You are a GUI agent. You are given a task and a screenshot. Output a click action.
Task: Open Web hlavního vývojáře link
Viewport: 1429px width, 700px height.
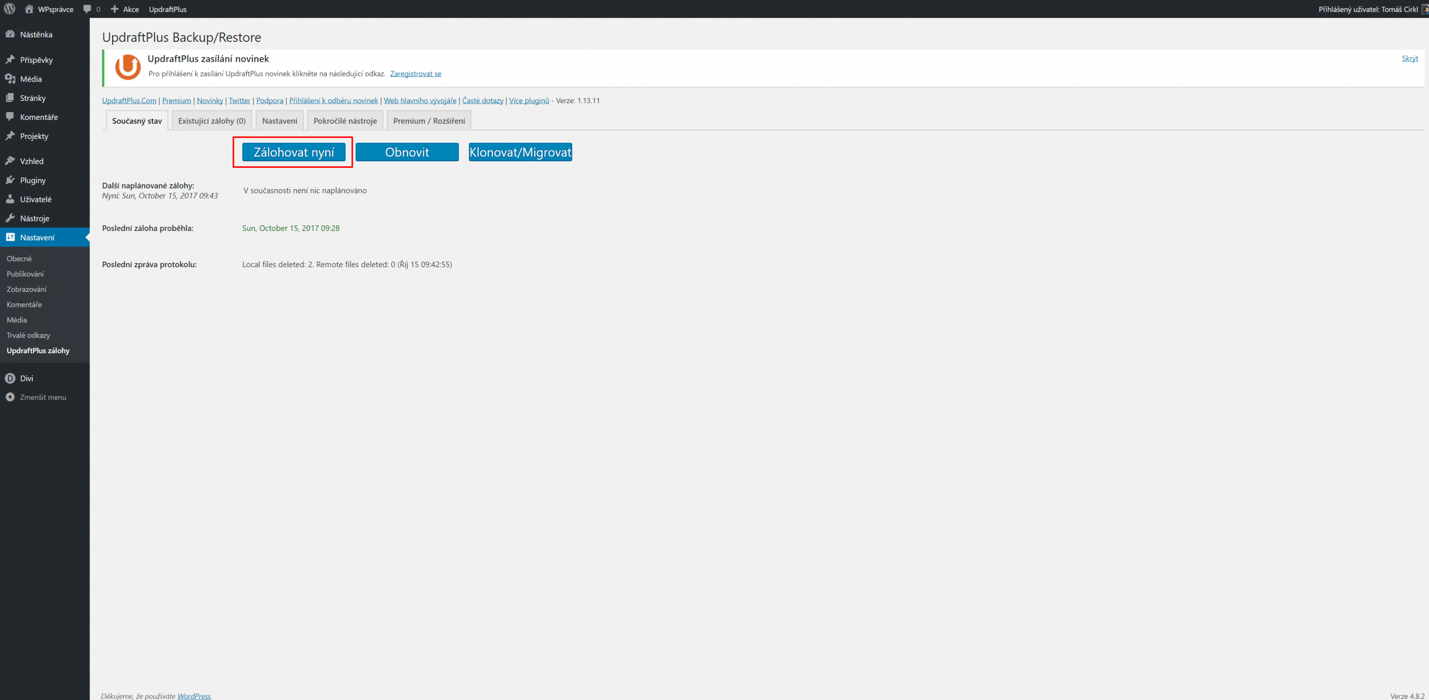click(x=420, y=100)
